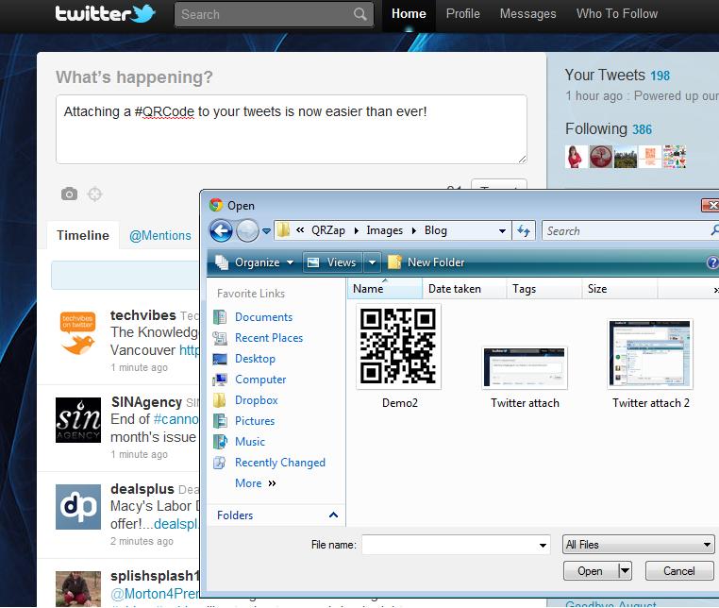Switch to the @Mentions tab
Screen dimensions: 719x608
pos(160,235)
